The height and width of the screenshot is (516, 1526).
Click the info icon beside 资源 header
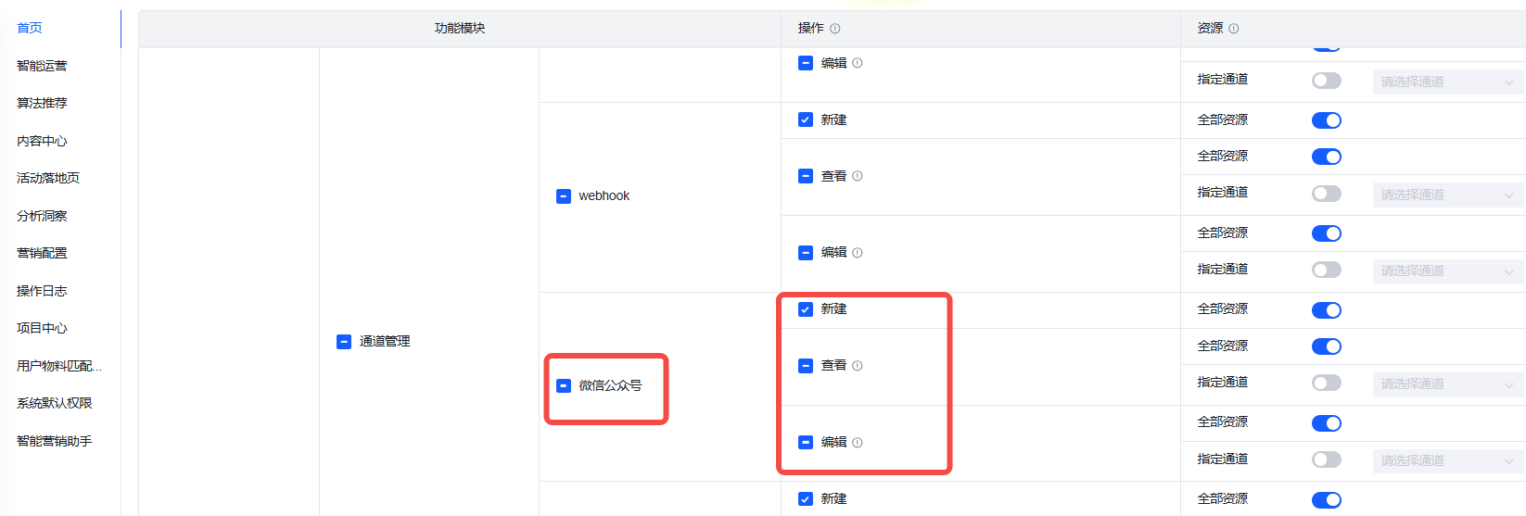(x=1233, y=29)
